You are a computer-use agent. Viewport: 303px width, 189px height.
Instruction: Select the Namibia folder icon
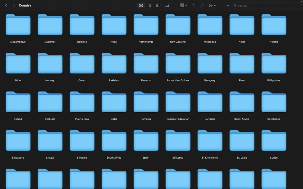pos(82,24)
